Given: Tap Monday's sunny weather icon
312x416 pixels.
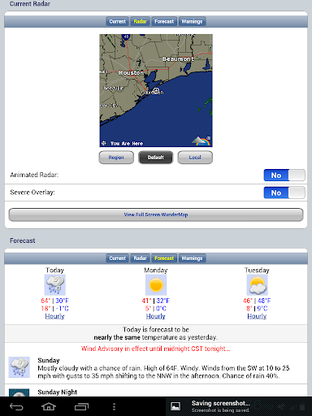Looking at the screenshot, I should [156, 284].
